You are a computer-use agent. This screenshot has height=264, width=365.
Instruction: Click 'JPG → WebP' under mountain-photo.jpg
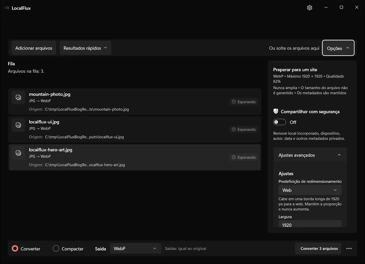click(x=40, y=101)
